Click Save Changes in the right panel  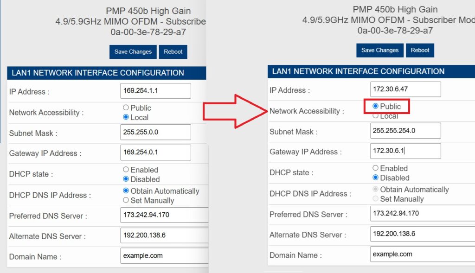(379, 51)
